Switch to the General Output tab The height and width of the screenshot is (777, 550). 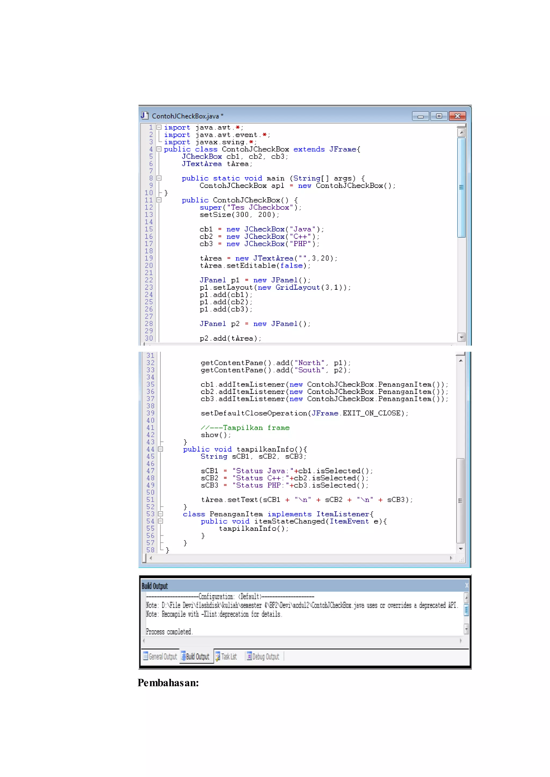(x=163, y=656)
